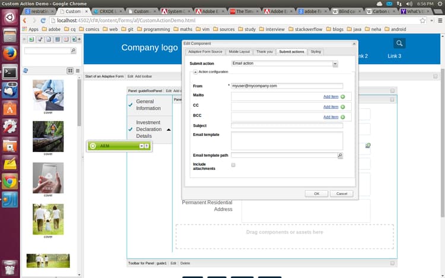The image size is (445, 278).
Task: Switch to Mobile Layout tab
Action: tap(239, 52)
